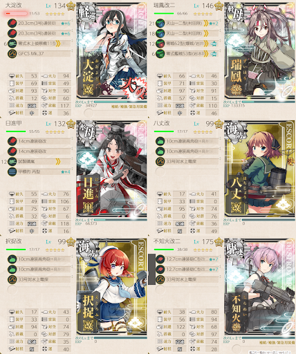Image resolution: width=296 pixels, height=354 pixels.
Task: Select the 零式艦戦53型(岩本隊) fighter icon
Action: (160, 53)
